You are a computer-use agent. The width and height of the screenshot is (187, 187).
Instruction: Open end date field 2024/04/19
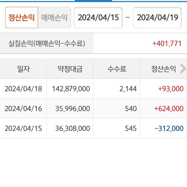coord(157,17)
